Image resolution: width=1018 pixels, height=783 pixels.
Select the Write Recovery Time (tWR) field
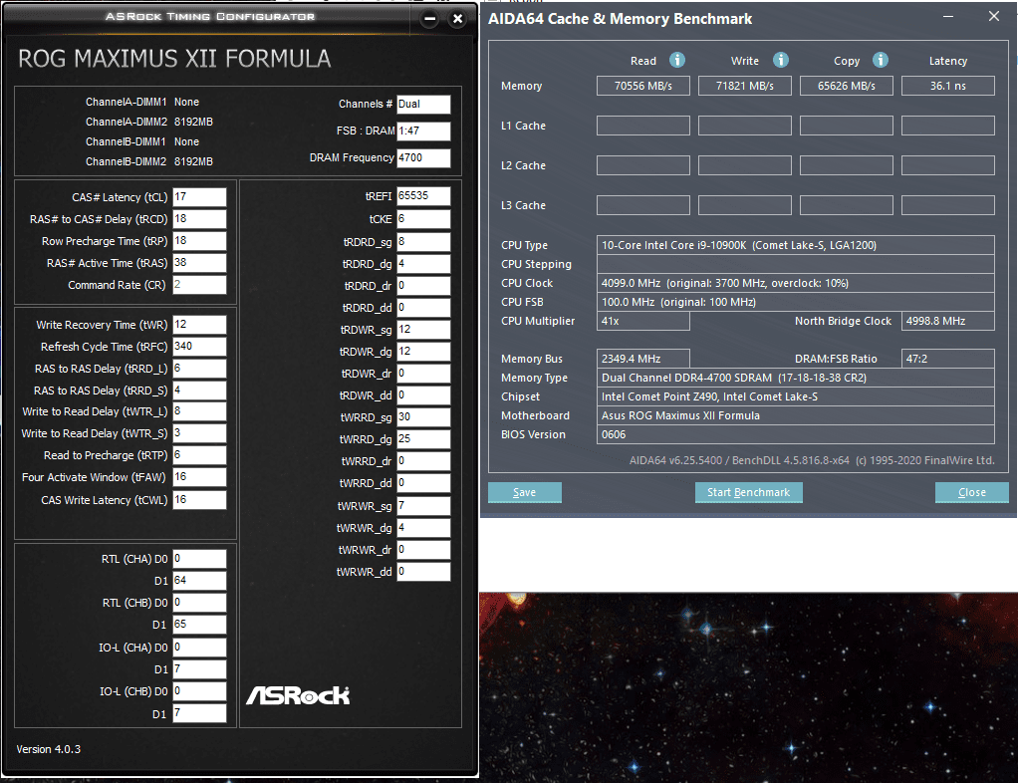coord(199,325)
